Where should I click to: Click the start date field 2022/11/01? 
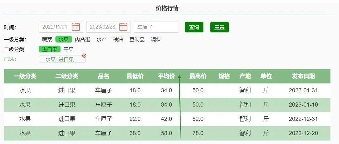[61, 27]
